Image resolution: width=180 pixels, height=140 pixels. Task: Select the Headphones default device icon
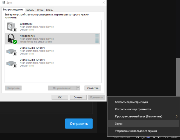coord(12,39)
